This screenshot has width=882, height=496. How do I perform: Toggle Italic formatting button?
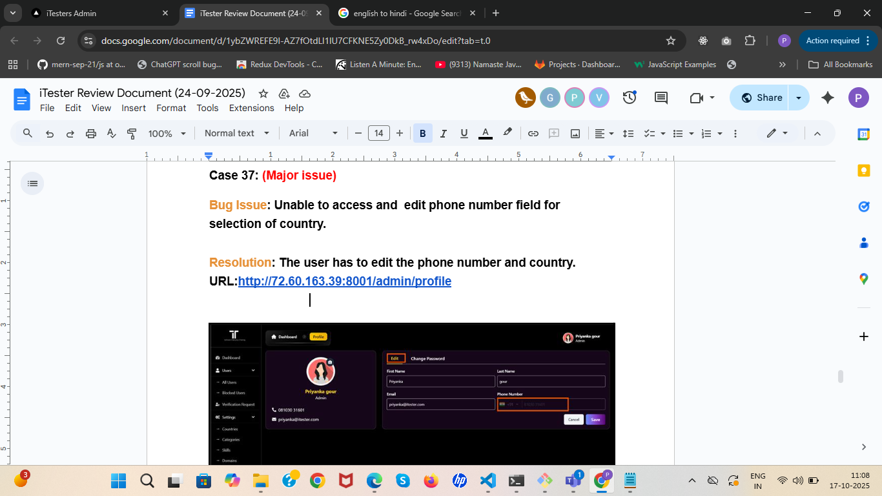point(444,134)
